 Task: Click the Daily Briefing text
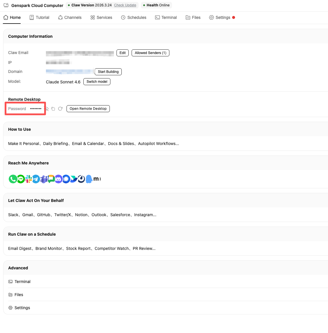(x=55, y=144)
